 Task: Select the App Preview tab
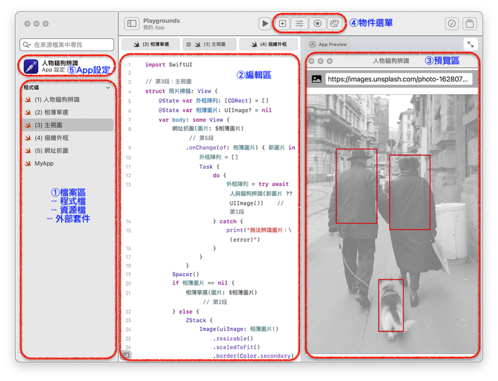328,44
